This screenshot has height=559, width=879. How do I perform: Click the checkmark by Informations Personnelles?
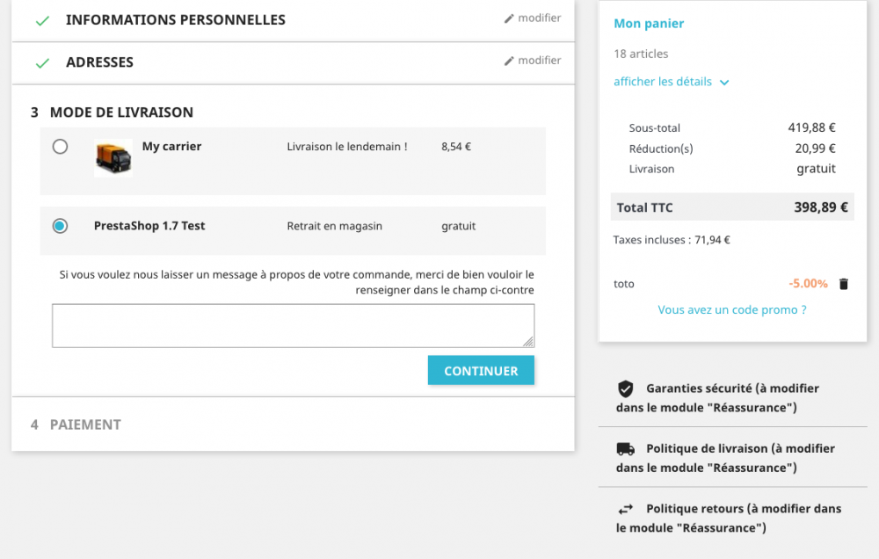coord(41,20)
